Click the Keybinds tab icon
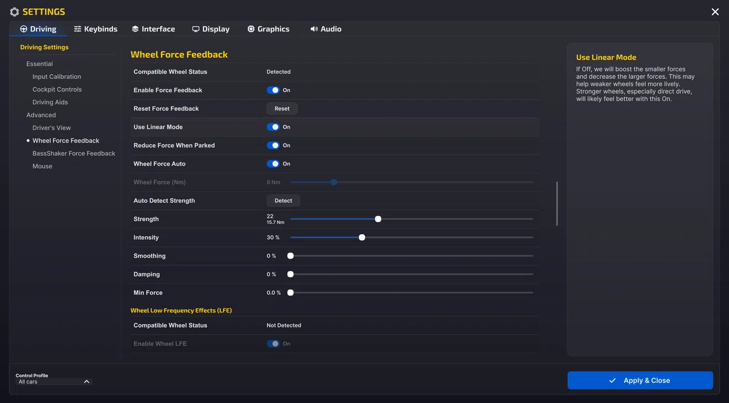 pos(78,29)
